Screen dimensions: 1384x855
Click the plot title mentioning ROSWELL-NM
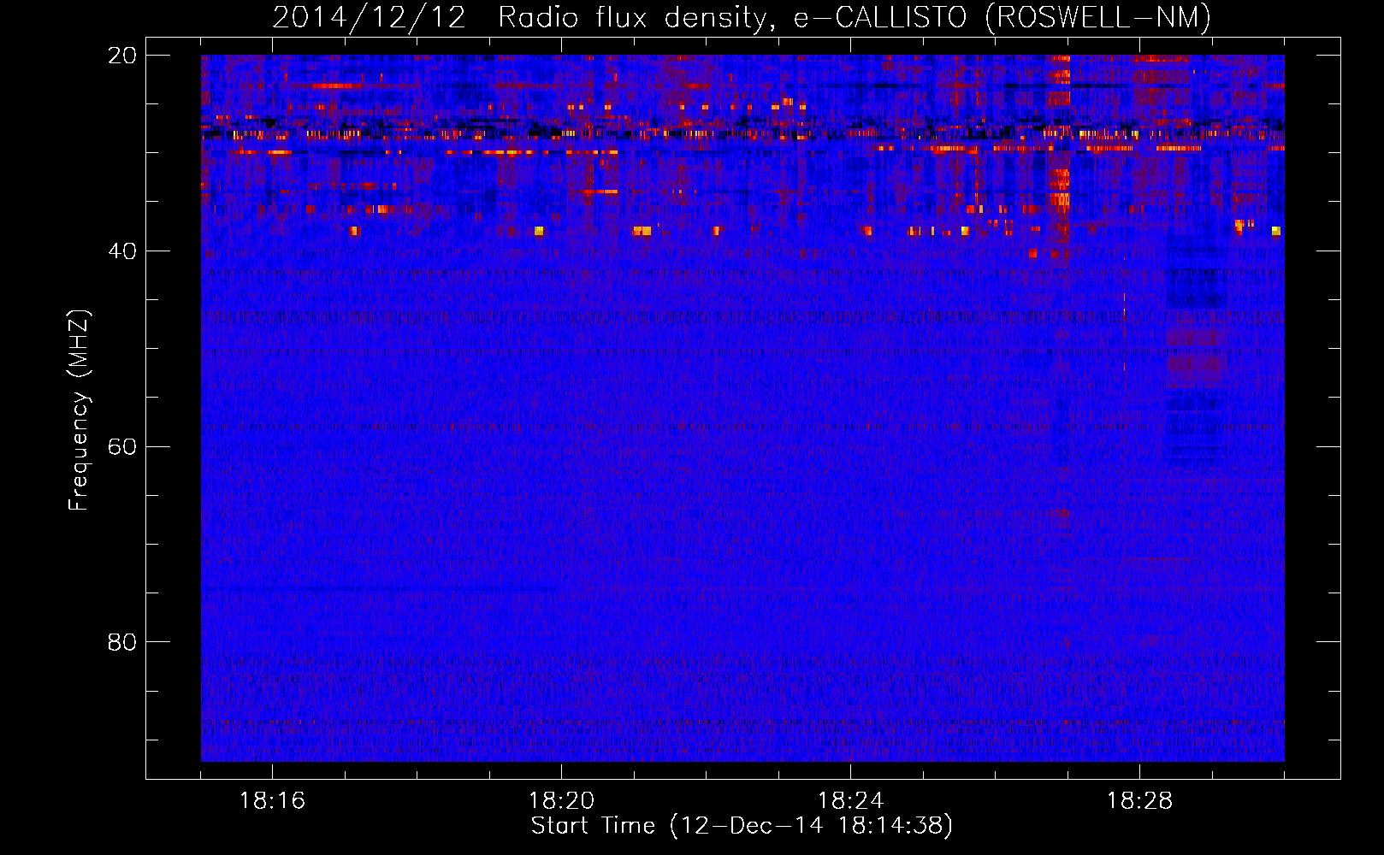tap(742, 18)
